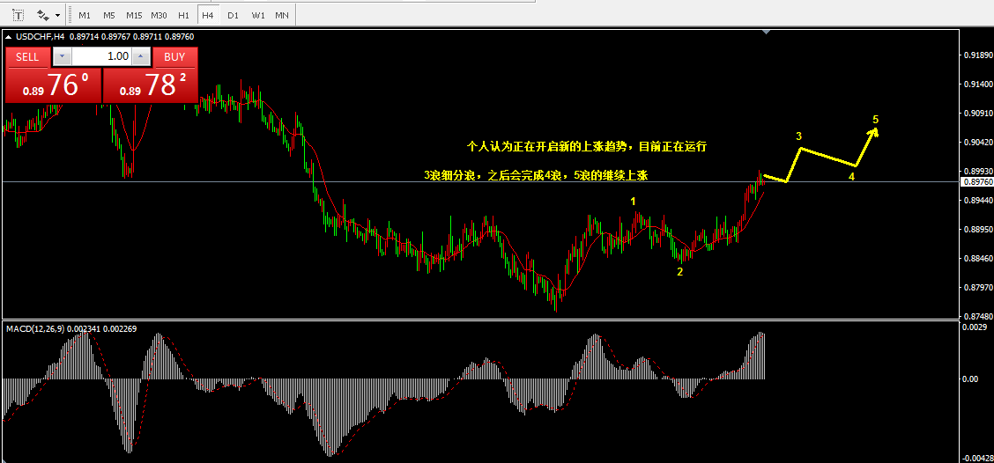Click the 0.89 78 buy price tile

point(150,85)
